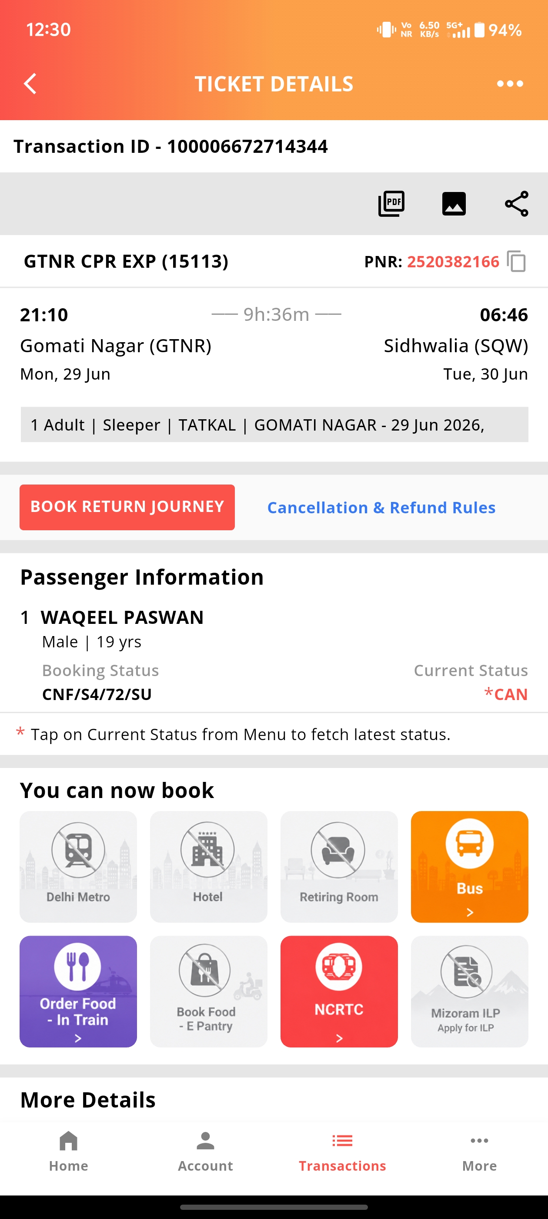Screen dimensions: 548x1219
Task: Open the More tab
Action: tap(479, 1152)
